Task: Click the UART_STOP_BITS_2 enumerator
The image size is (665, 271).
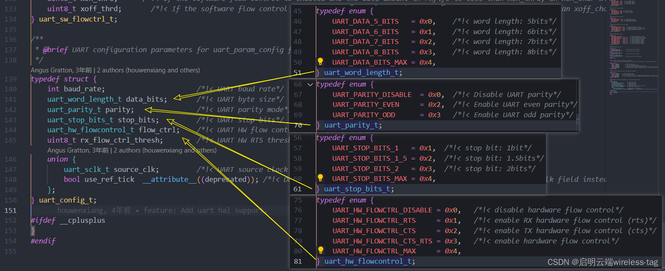Action: click(365, 168)
